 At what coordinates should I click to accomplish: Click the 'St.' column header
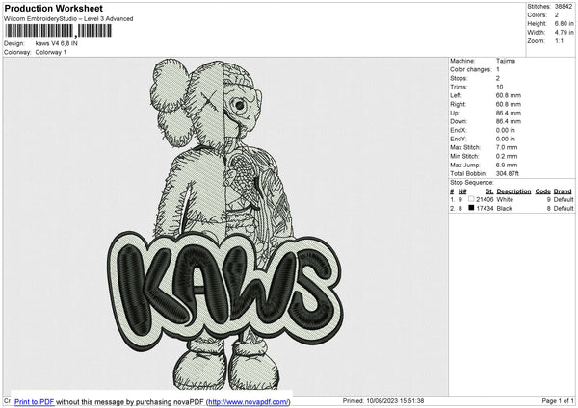pos(489,191)
